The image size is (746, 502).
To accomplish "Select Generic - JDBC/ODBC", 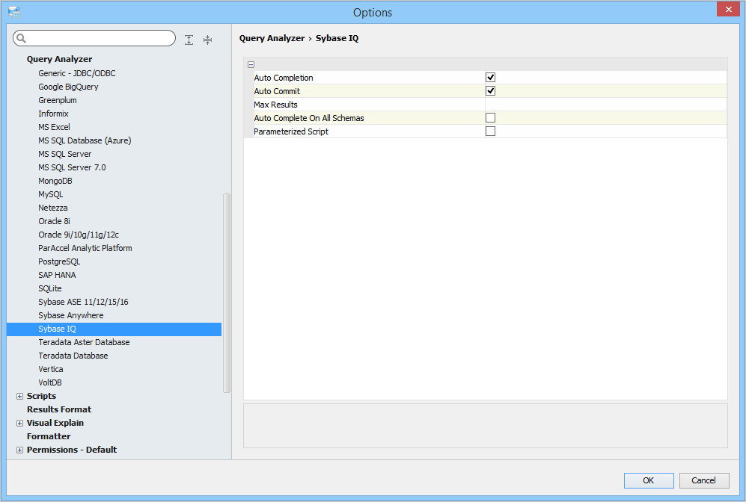I will pos(76,73).
